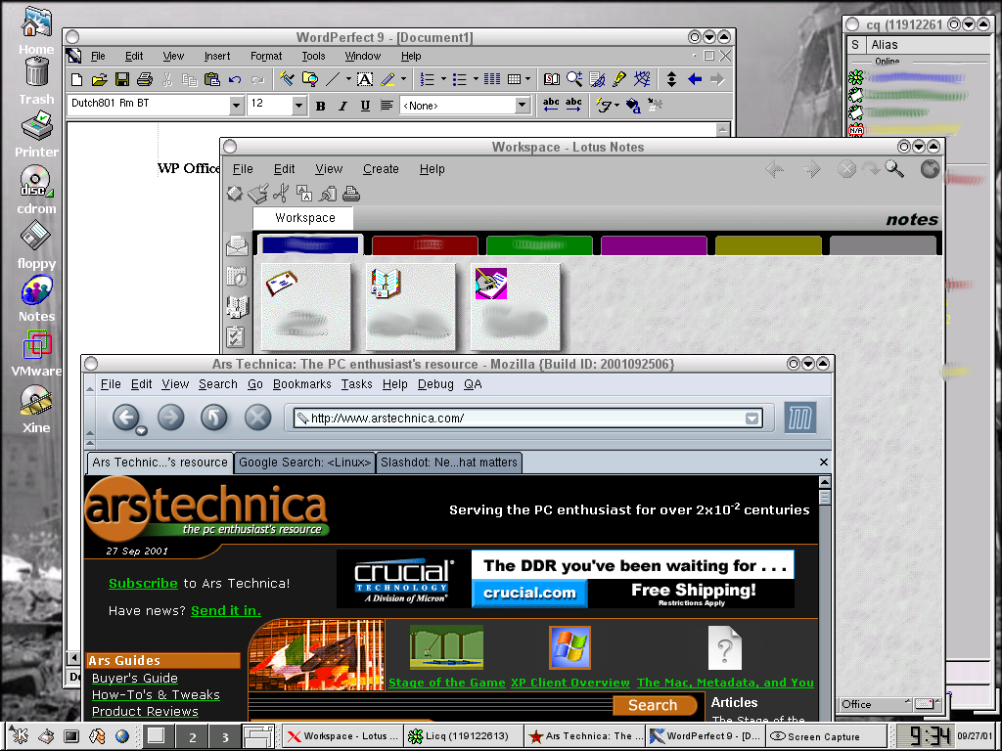Open the mail icon in Notes sidebar
Viewport: 1002px width, 751px height.
coord(237,244)
